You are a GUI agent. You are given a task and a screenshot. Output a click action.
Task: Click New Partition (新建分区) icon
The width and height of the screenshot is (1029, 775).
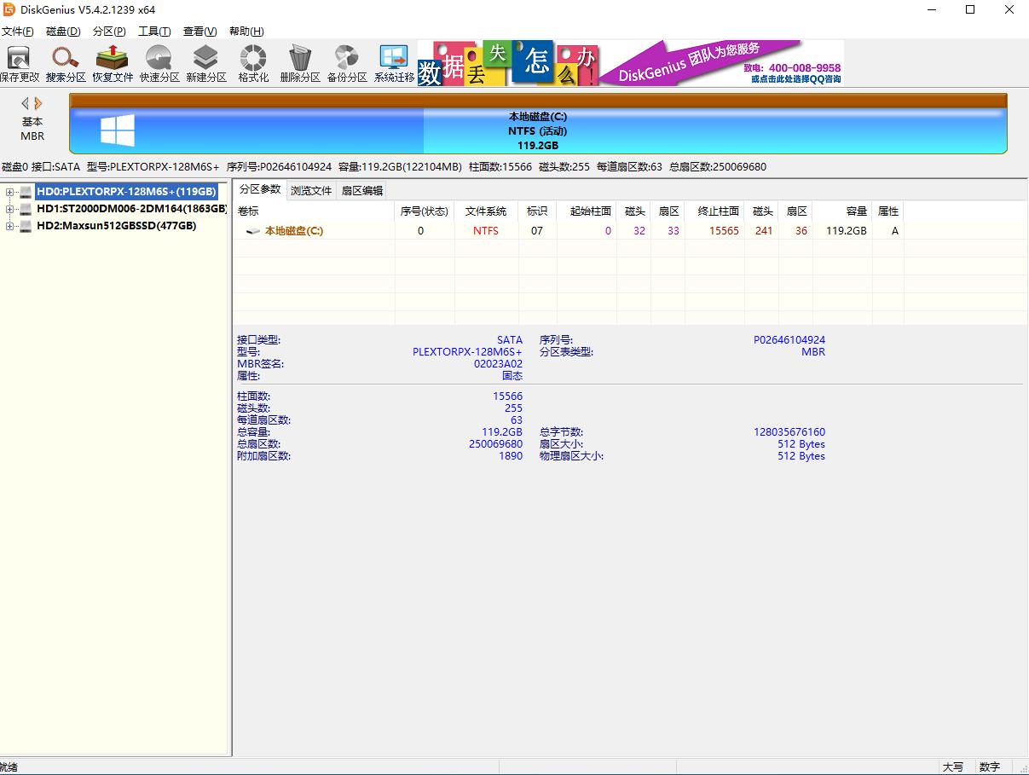coord(206,63)
